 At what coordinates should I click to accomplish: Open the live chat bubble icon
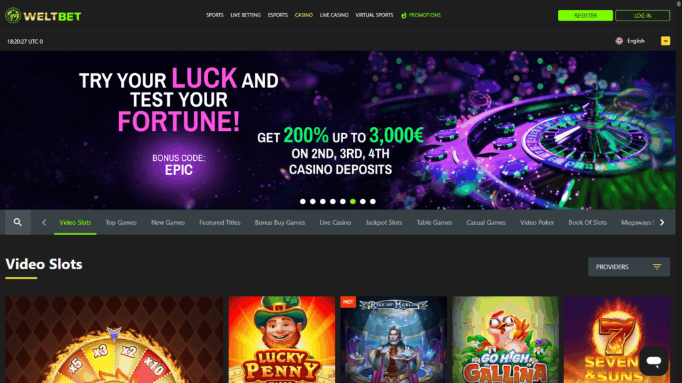click(653, 361)
